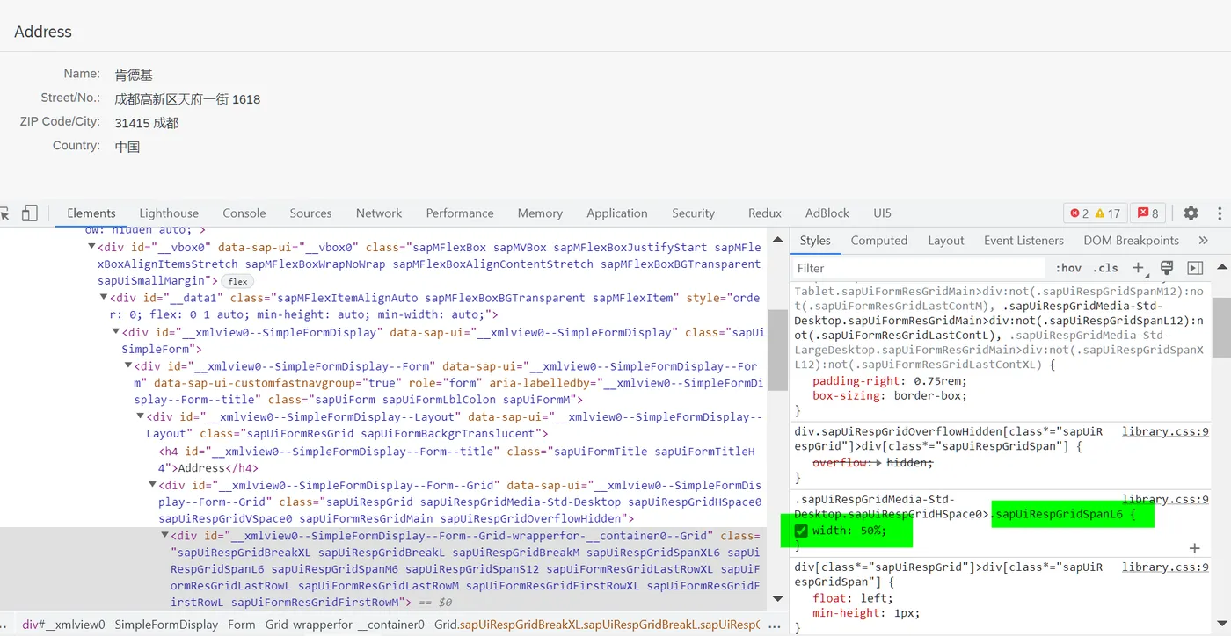Open the Memory tab

[x=540, y=213]
